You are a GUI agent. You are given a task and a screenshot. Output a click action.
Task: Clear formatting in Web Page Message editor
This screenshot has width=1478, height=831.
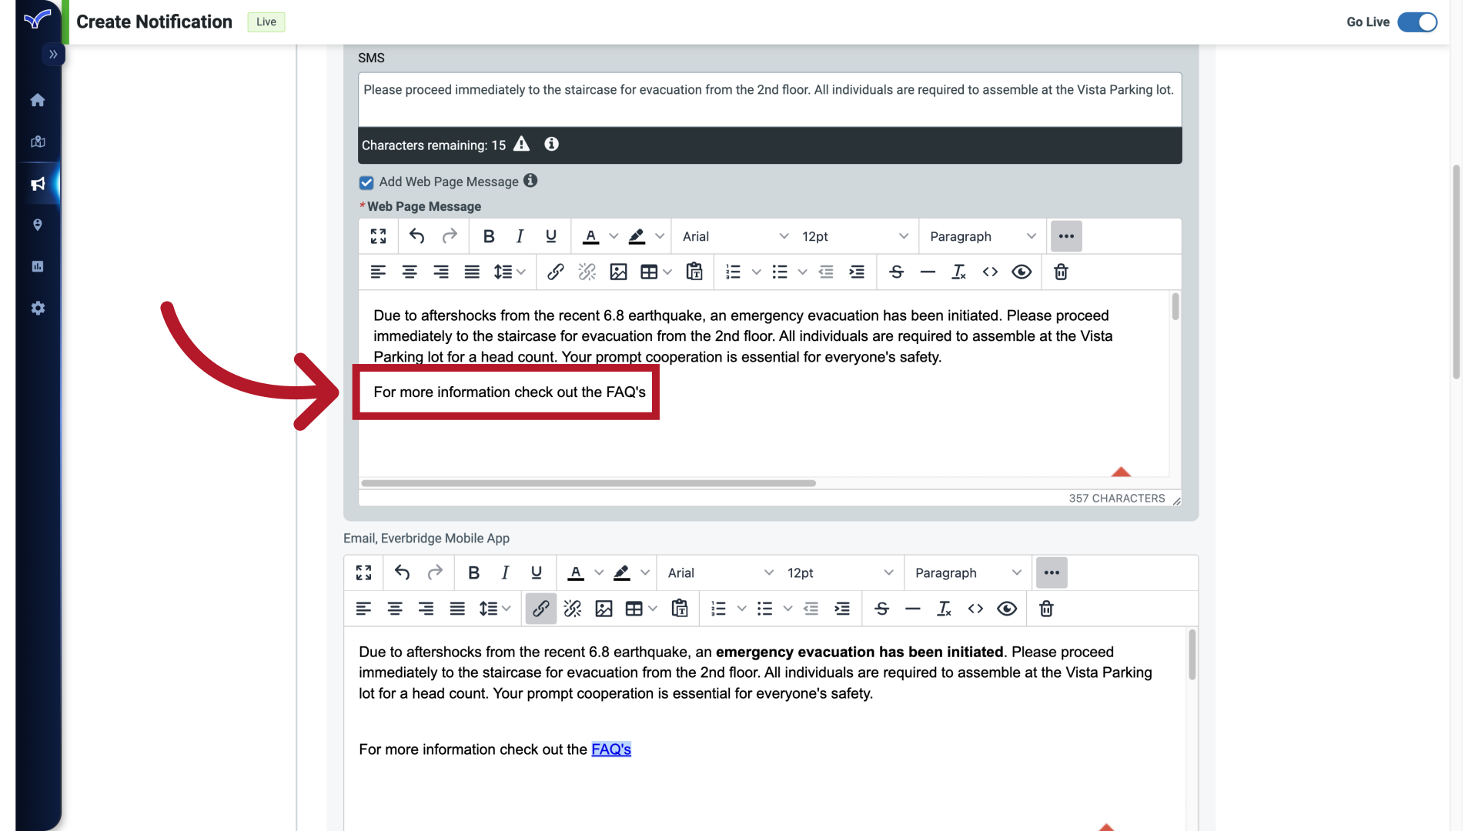coord(959,272)
